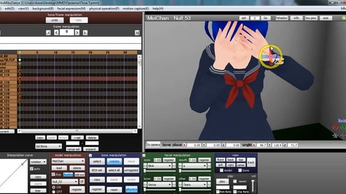Toggle the from flame checkbox

(x=218, y=192)
